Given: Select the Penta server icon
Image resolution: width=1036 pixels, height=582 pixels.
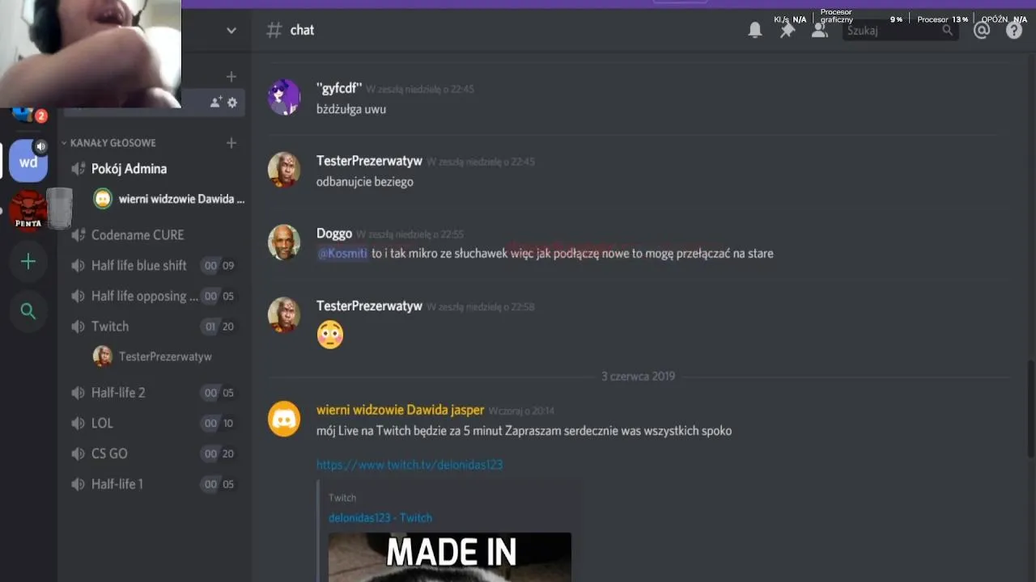Looking at the screenshot, I should [x=28, y=211].
